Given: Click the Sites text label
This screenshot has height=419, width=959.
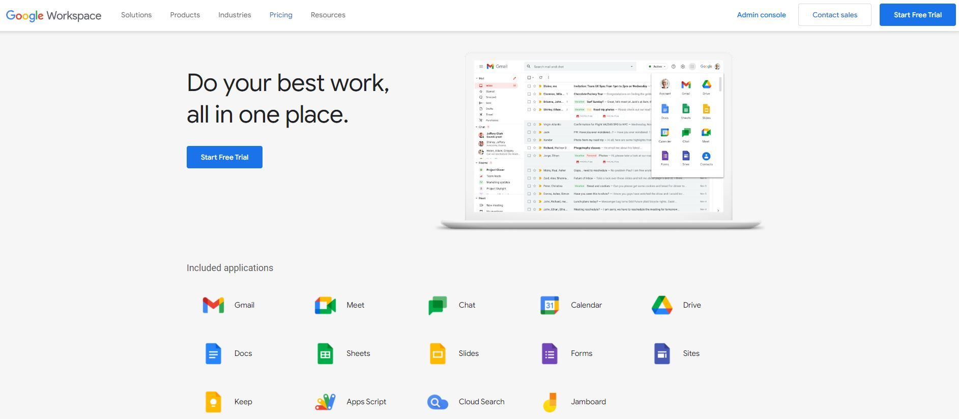Looking at the screenshot, I should pyautogui.click(x=691, y=353).
